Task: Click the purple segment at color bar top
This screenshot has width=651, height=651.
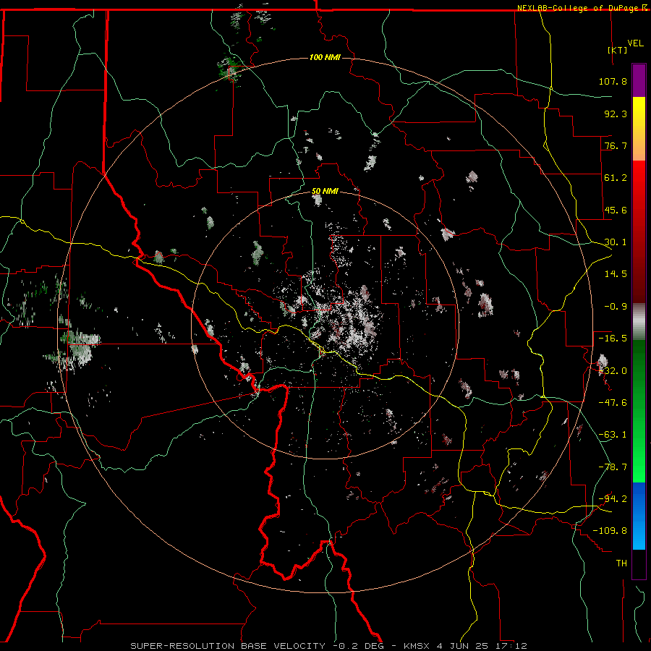Action: pyautogui.click(x=639, y=80)
